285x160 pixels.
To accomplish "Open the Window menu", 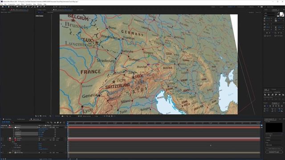I will point(40,4).
